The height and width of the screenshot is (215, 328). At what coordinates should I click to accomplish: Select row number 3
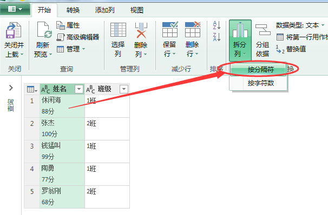pos(32,152)
